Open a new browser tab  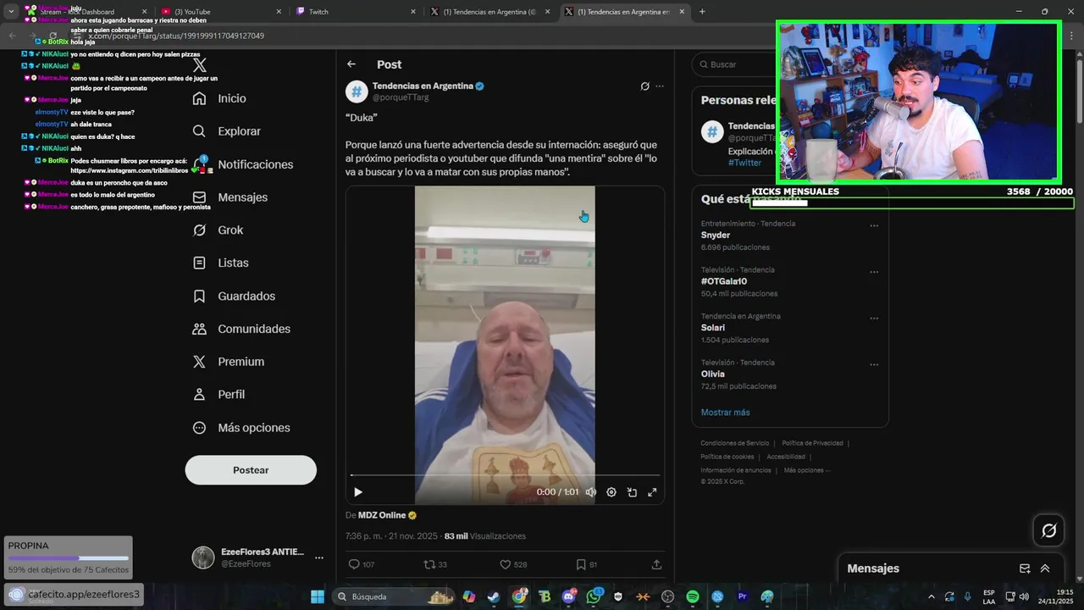(x=702, y=12)
